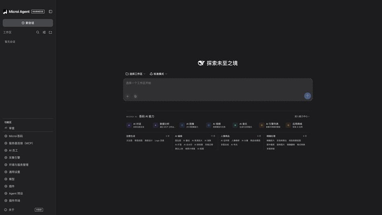The height and width of the screenshot is (215, 382).
Task: Click the 暂无会话 placeholder text
Action: coord(10,42)
